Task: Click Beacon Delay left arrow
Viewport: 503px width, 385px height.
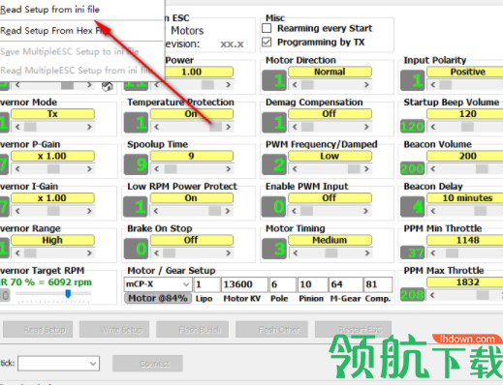Action: [x=433, y=211]
